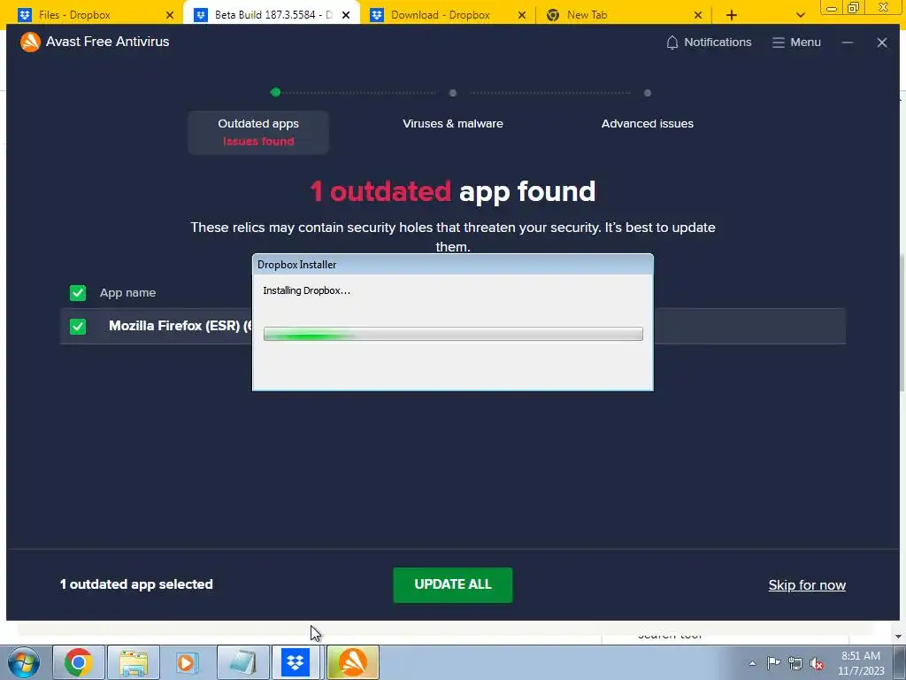
Task: Open the Windows Start menu orb
Action: pos(24,662)
